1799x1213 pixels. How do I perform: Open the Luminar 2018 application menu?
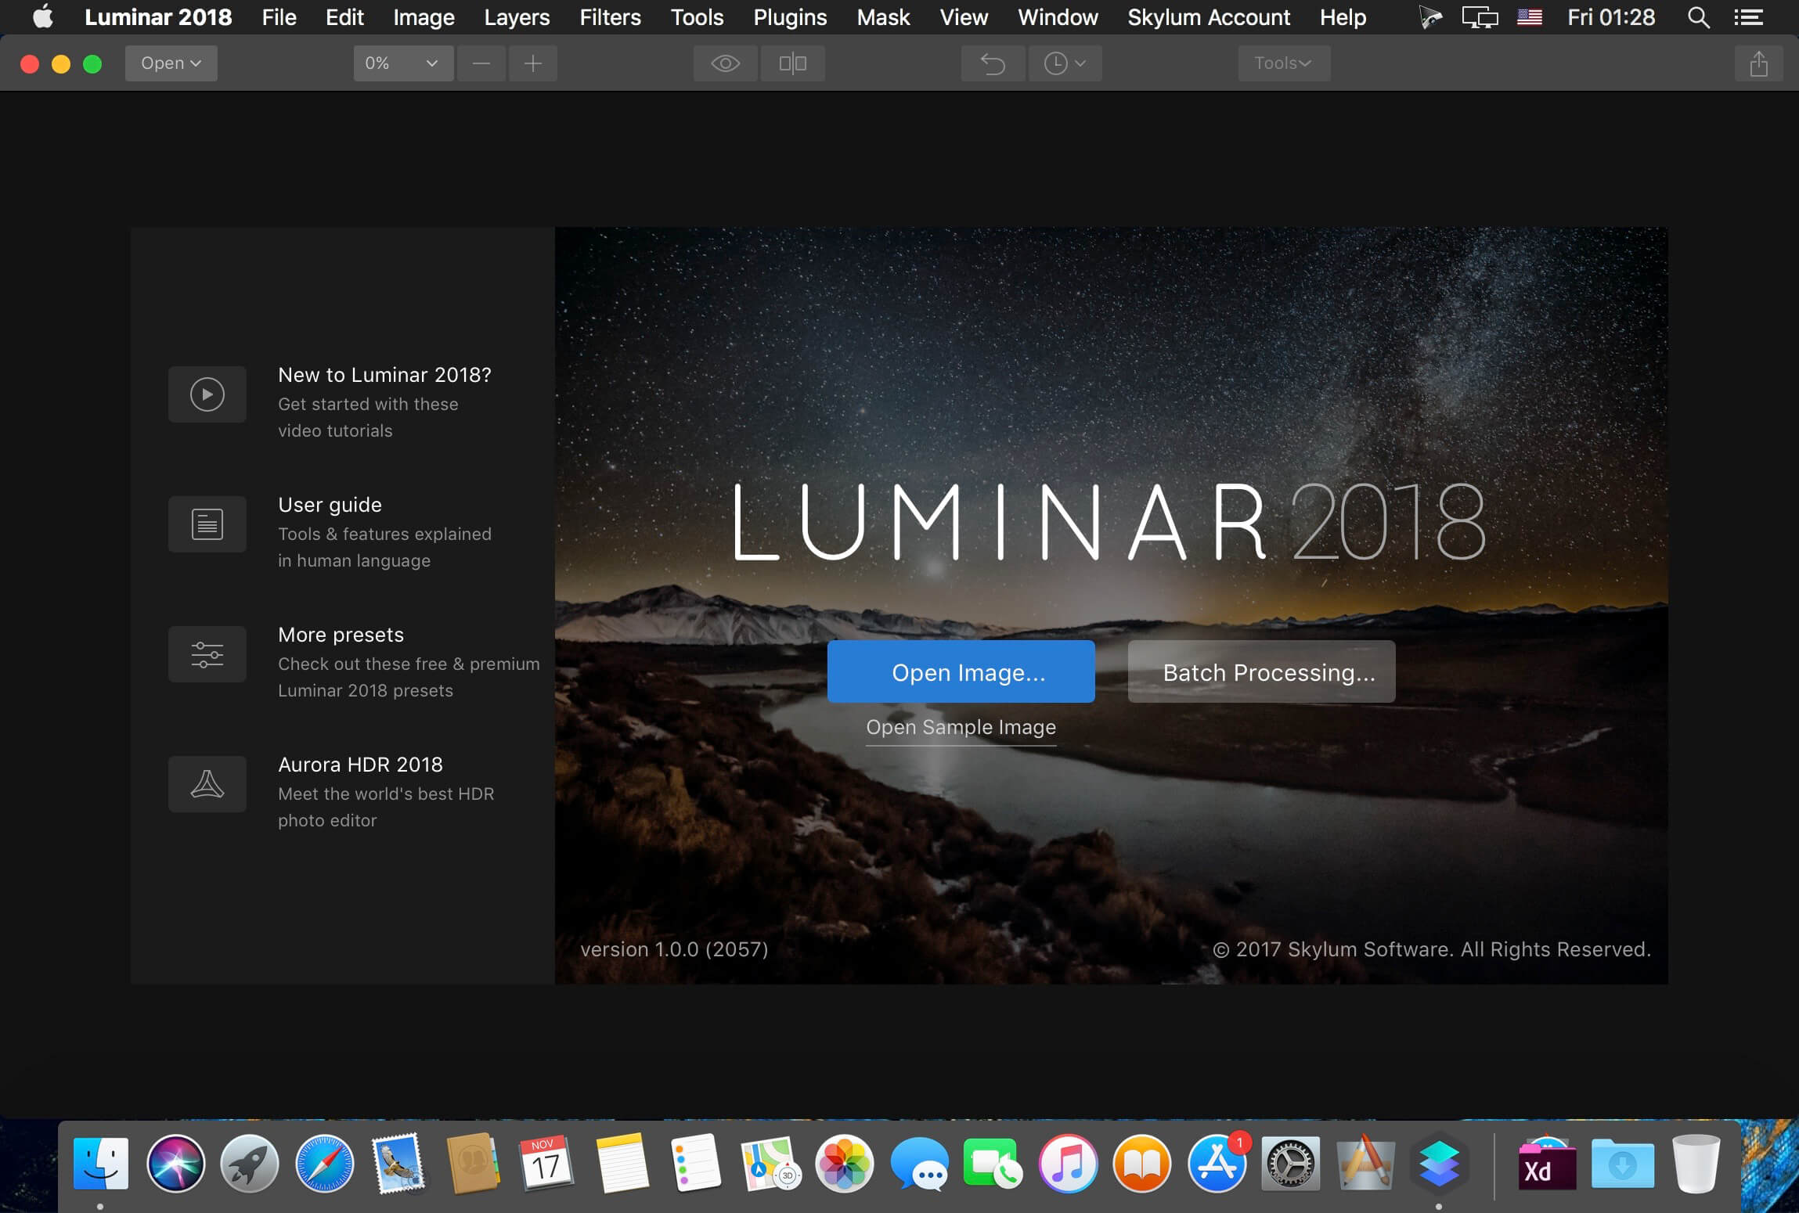coord(158,17)
